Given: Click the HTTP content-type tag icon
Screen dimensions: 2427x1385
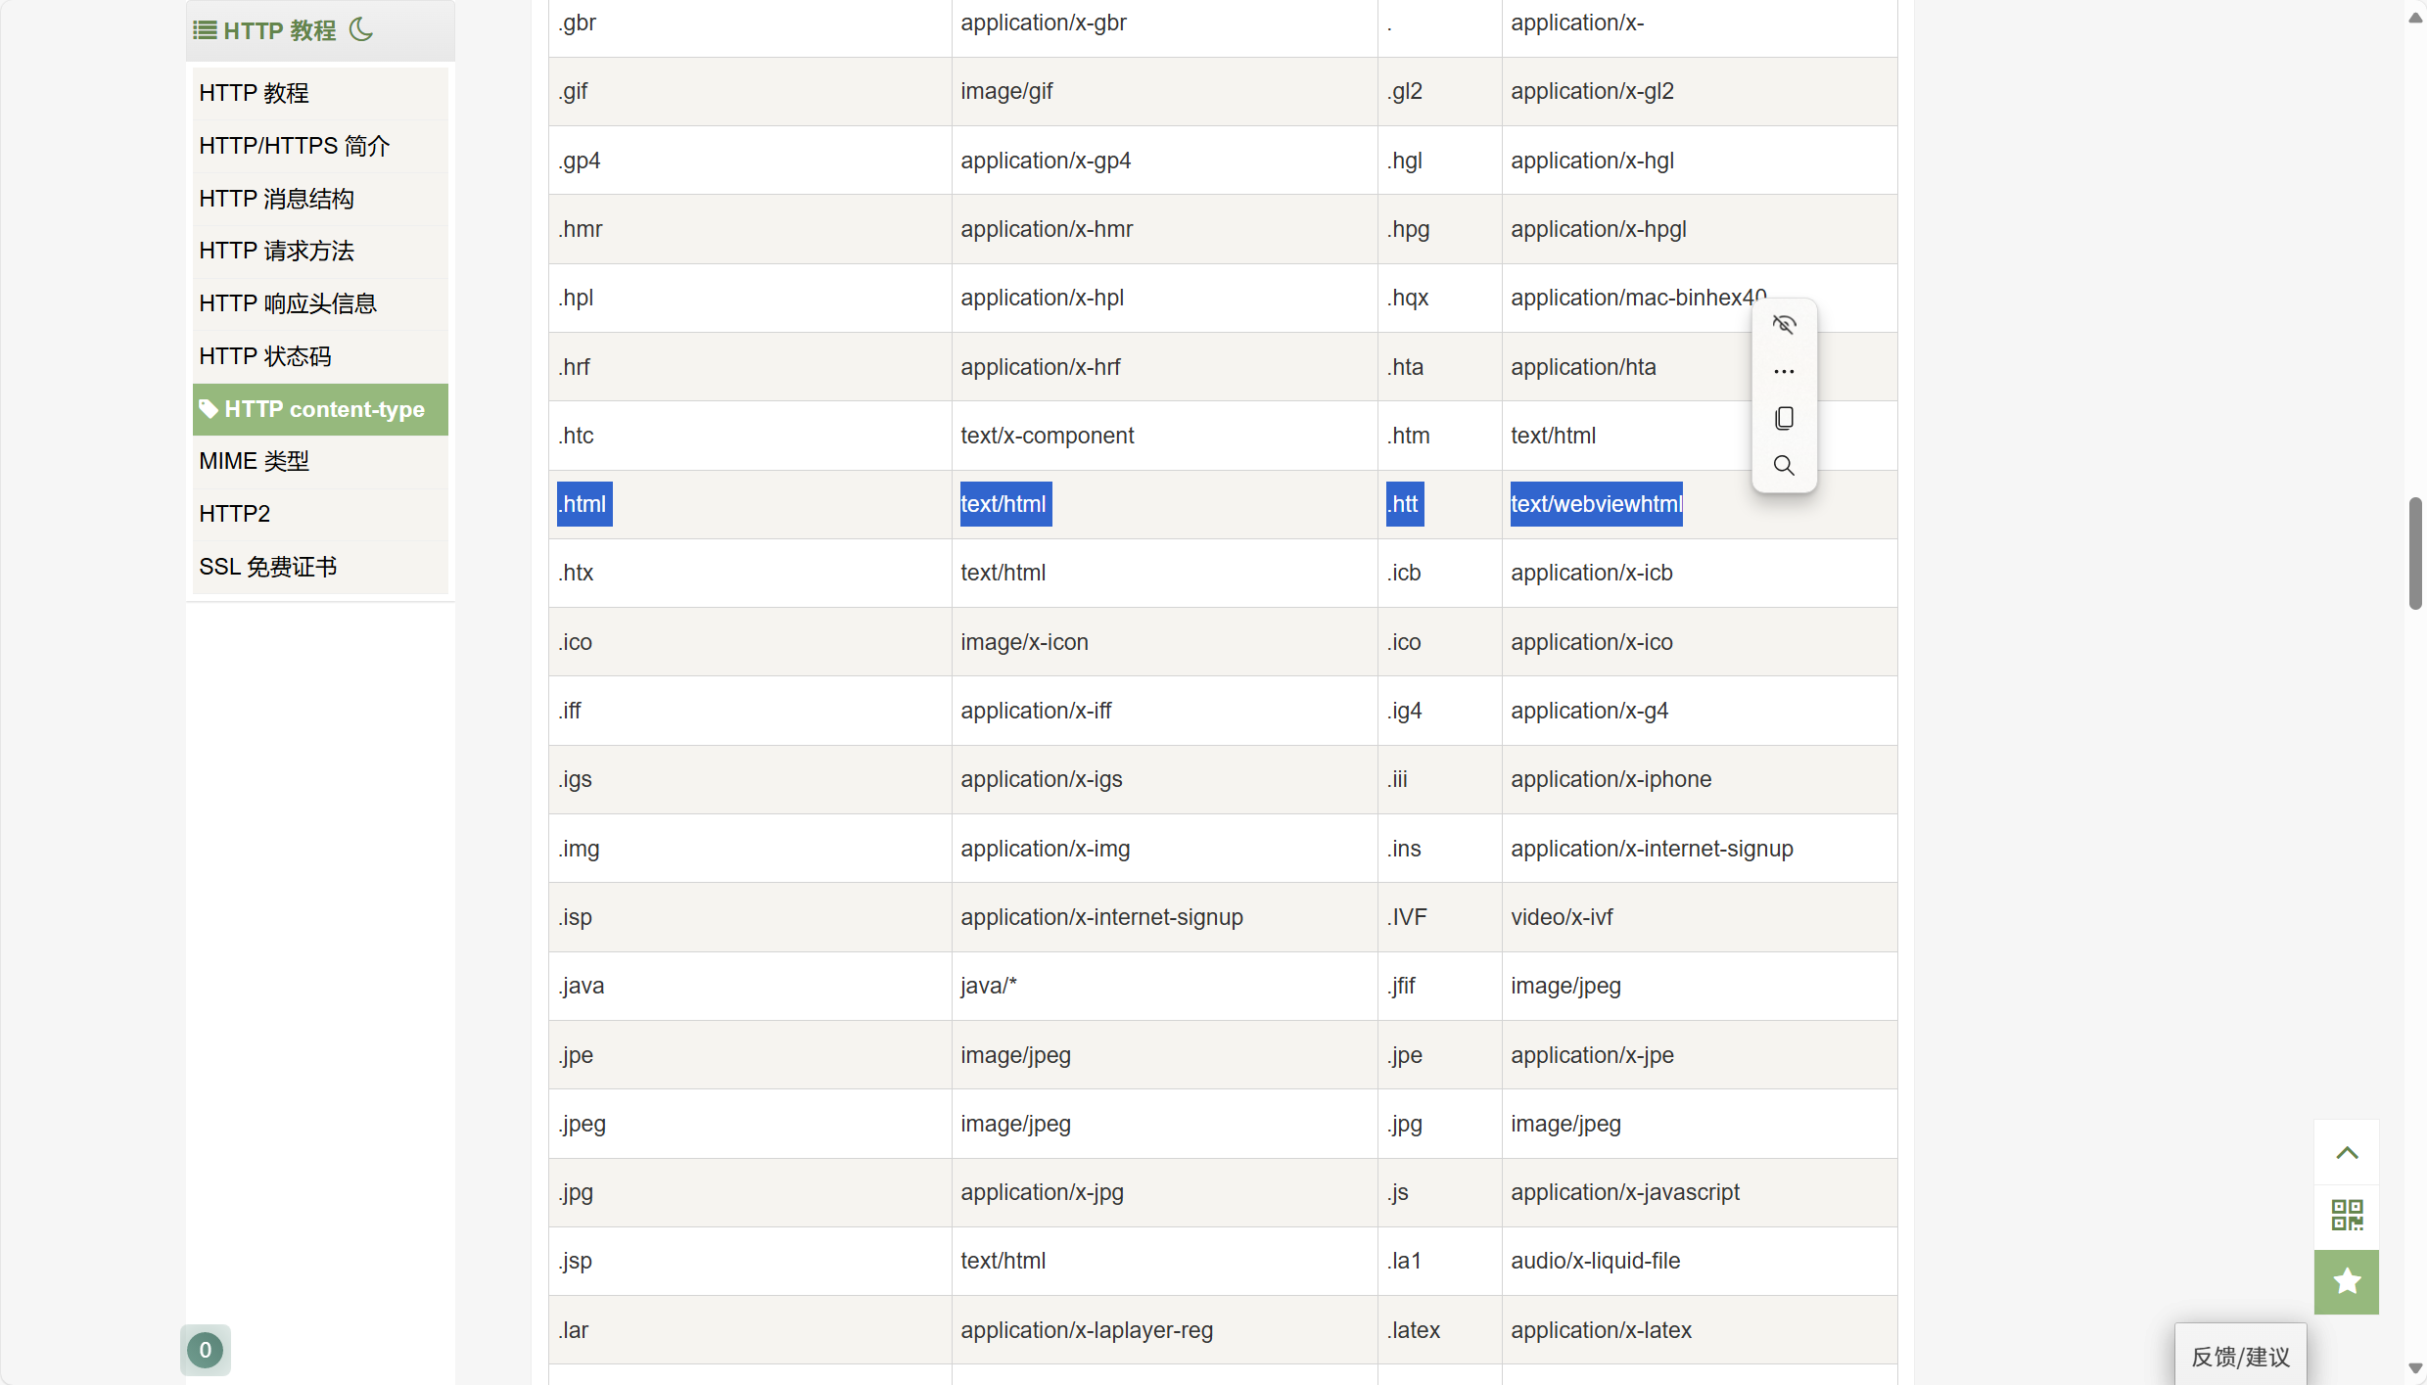Looking at the screenshot, I should click(x=209, y=408).
